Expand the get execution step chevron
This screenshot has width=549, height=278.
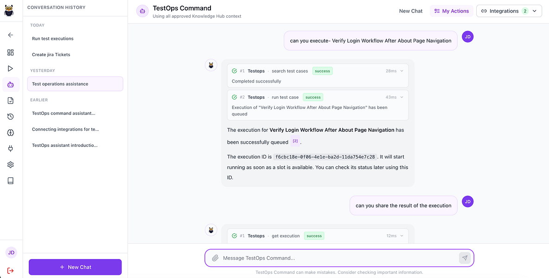click(x=402, y=236)
